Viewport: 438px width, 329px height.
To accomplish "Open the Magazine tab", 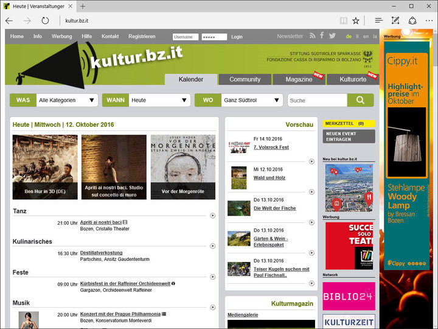I will 299,79.
